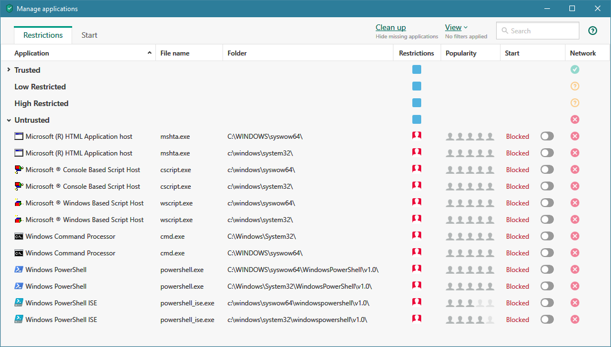Image resolution: width=611 pixels, height=347 pixels.
Task: Click network blocked icon for powershell.exe System32 row
Action: coord(575,286)
